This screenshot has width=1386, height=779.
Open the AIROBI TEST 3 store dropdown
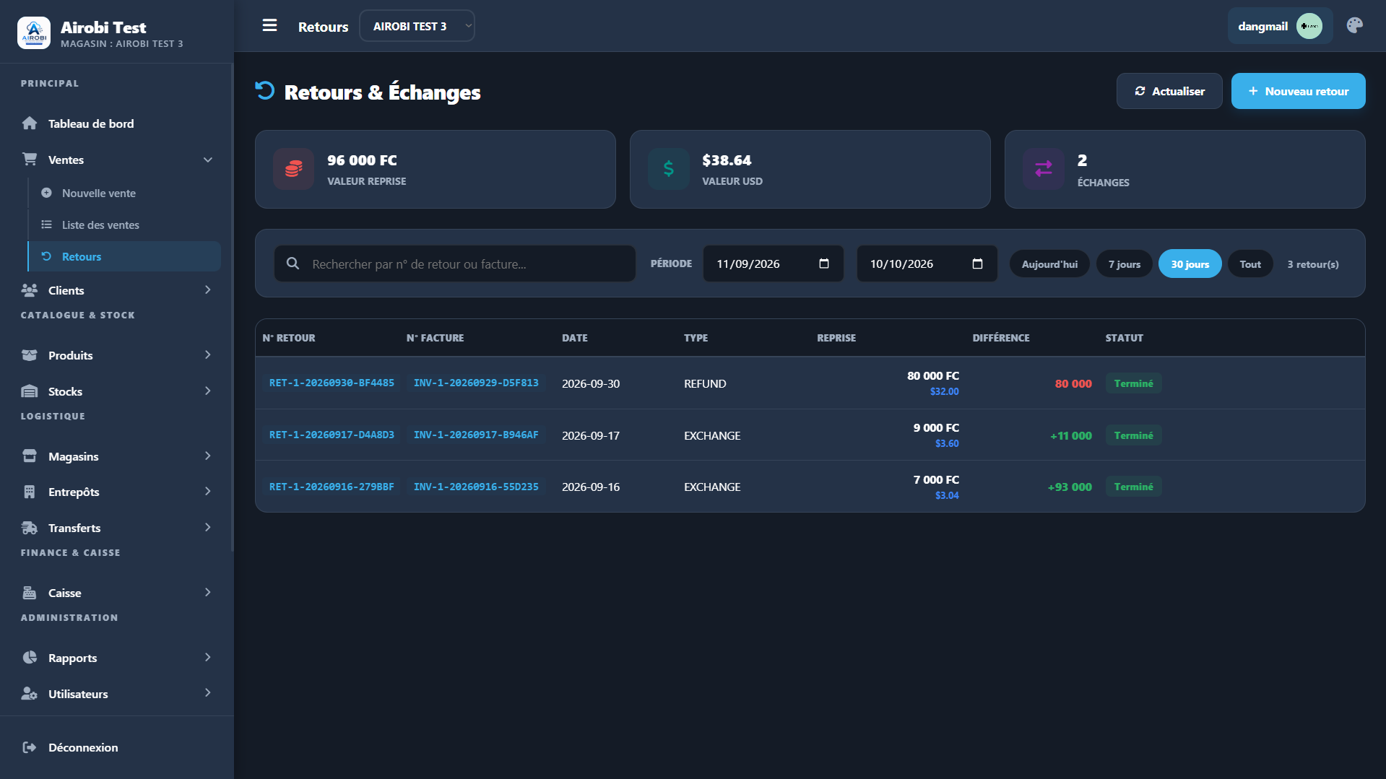coord(417,26)
